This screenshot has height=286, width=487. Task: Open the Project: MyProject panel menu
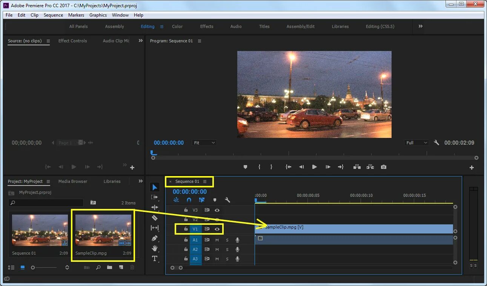click(48, 182)
